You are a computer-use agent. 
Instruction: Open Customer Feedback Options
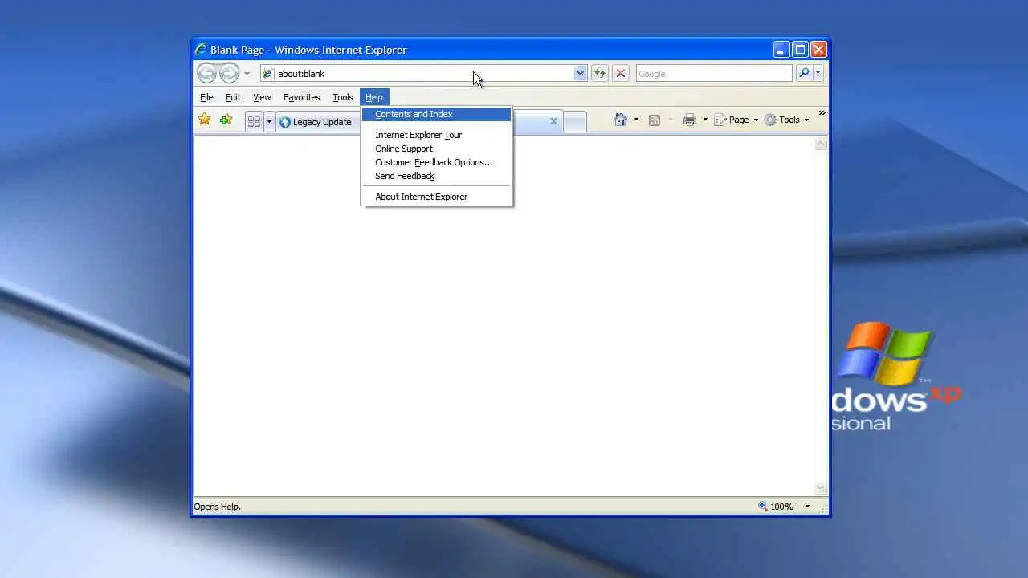[x=436, y=162]
